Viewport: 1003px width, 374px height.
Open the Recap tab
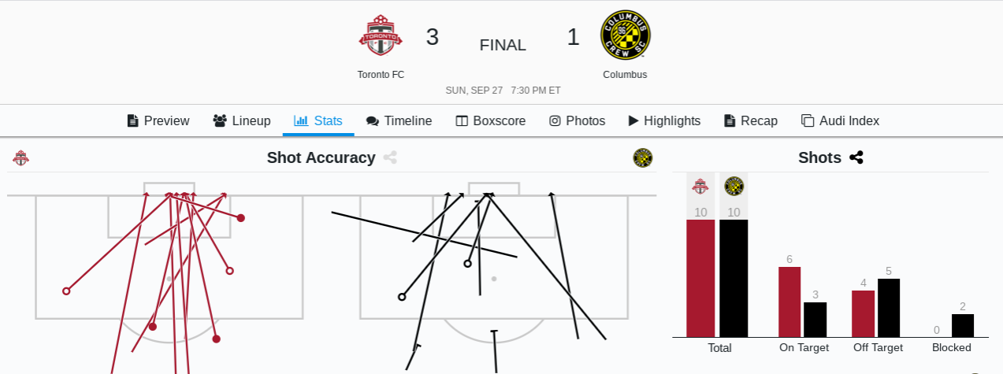coord(751,120)
